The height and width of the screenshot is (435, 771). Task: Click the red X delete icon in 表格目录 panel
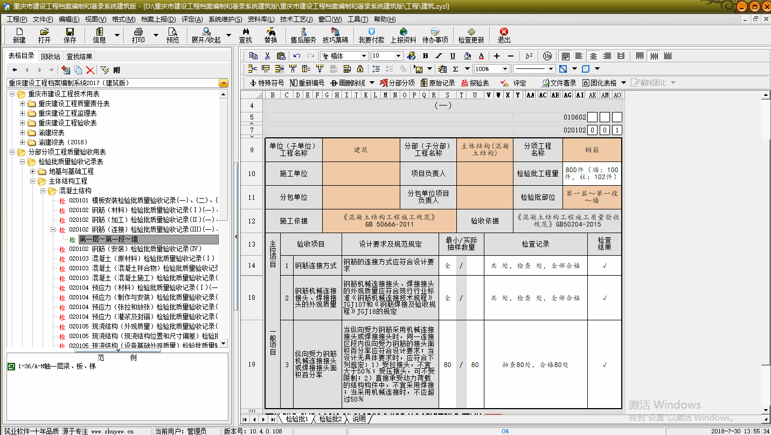(90, 70)
